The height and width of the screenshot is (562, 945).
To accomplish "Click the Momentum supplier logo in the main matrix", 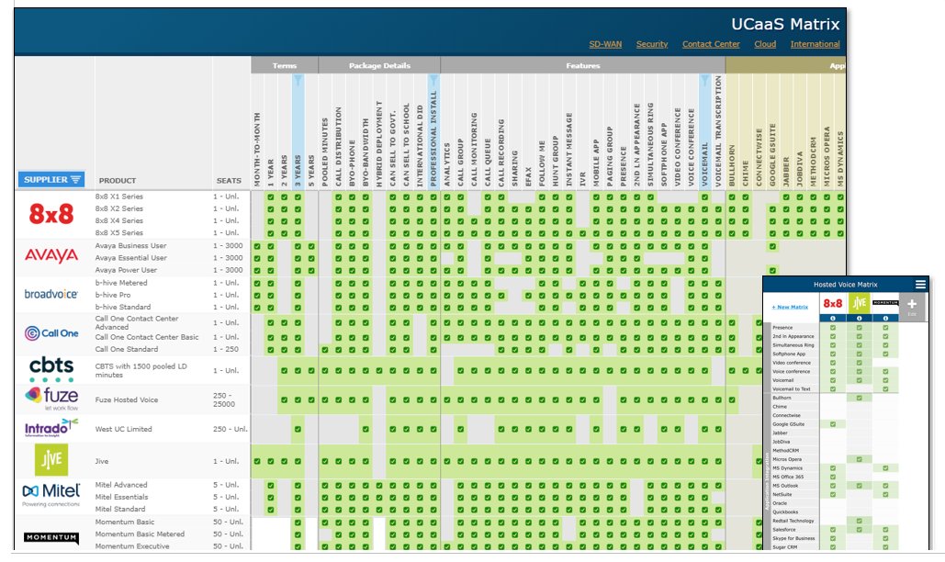I will click(51, 537).
